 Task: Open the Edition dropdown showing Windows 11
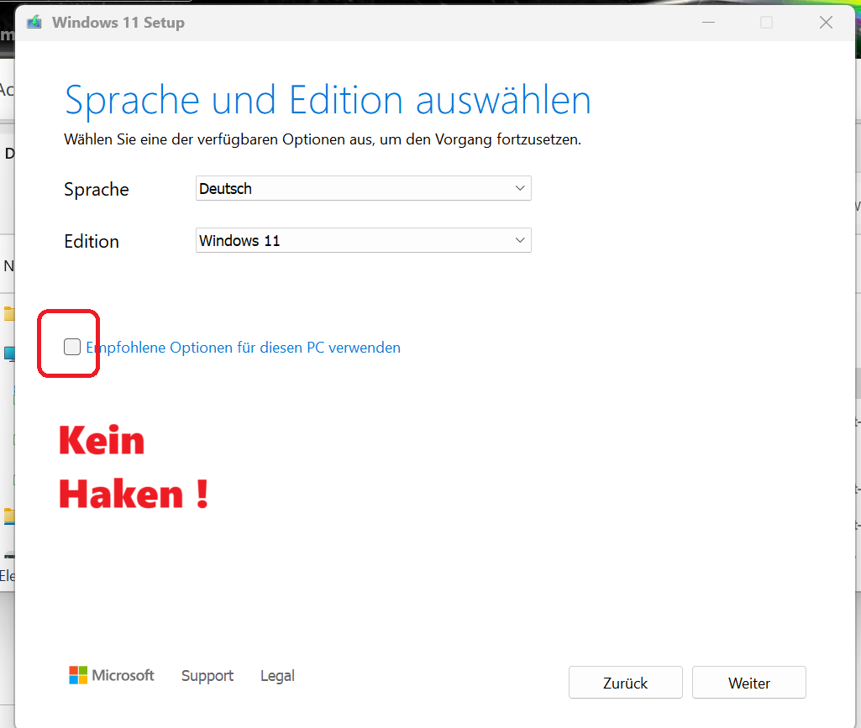(x=364, y=240)
